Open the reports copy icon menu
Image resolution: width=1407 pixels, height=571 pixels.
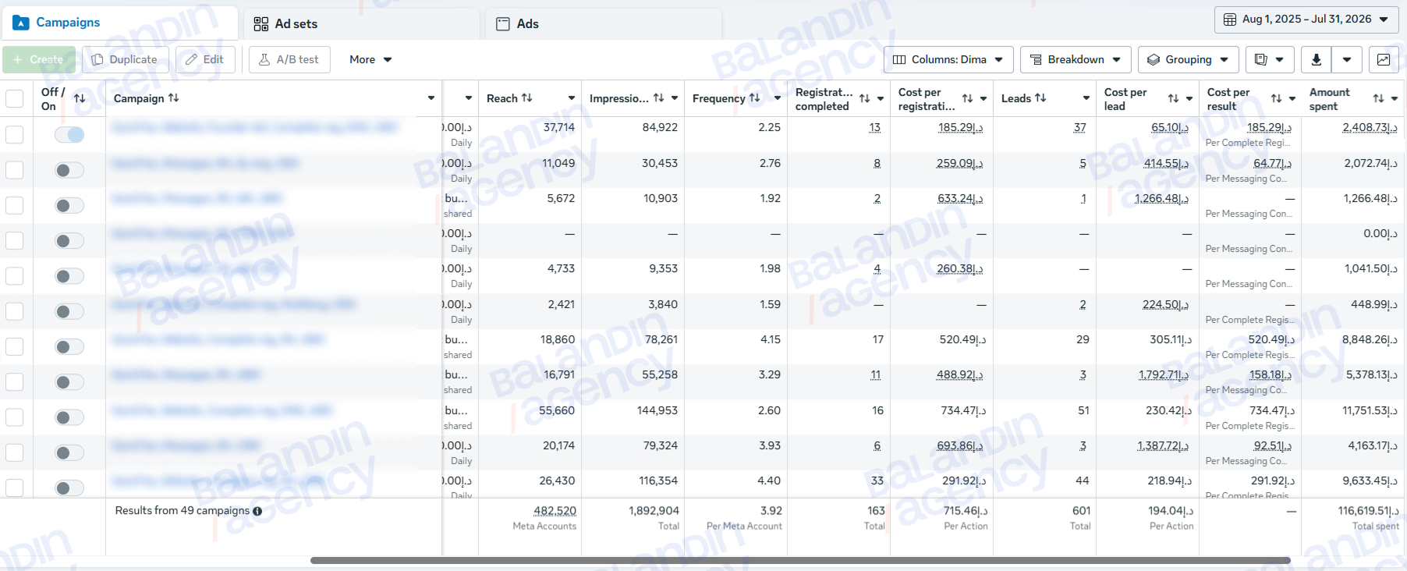point(1270,59)
